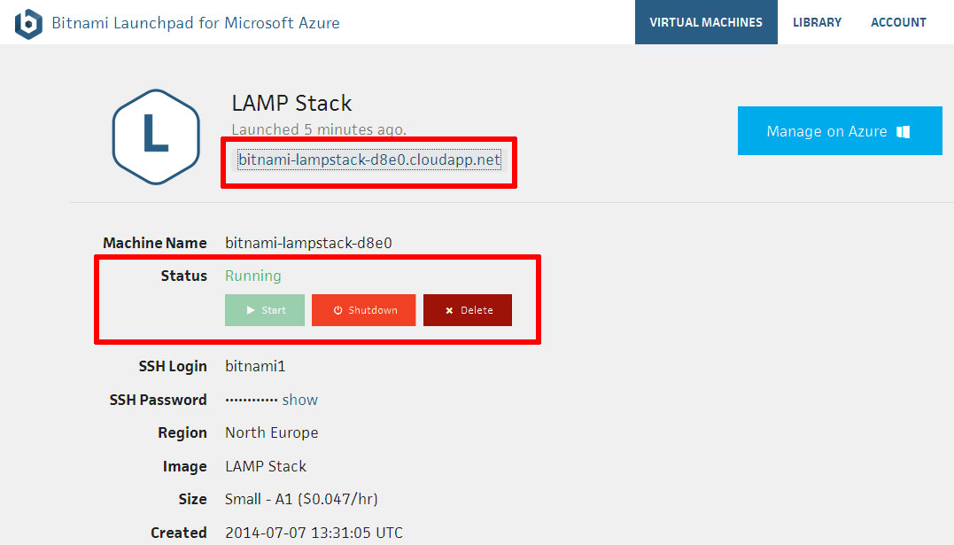The height and width of the screenshot is (545, 954).
Task: Click the Manage on Azure button
Action: coord(840,131)
